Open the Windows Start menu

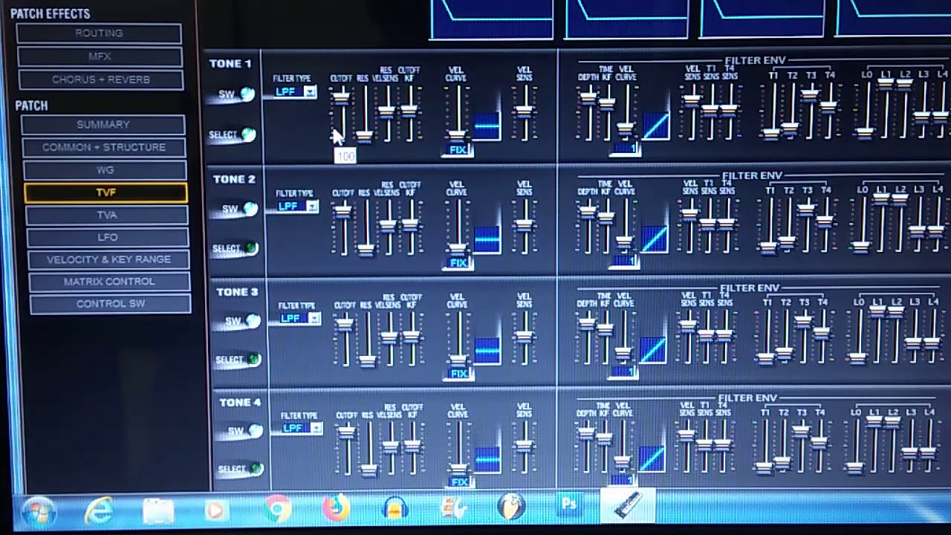tap(39, 512)
